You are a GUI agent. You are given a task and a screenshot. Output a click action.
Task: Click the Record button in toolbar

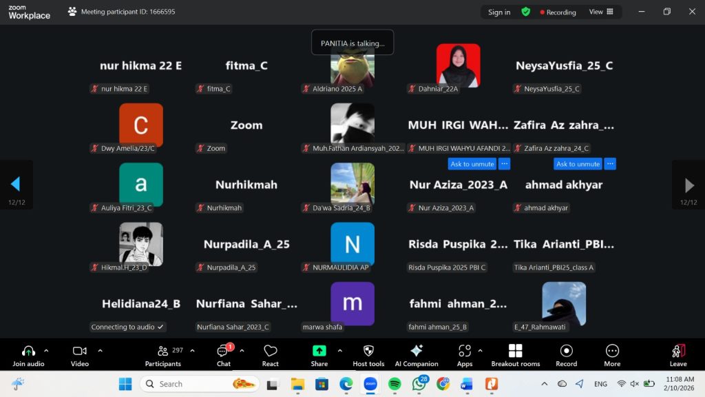point(566,354)
